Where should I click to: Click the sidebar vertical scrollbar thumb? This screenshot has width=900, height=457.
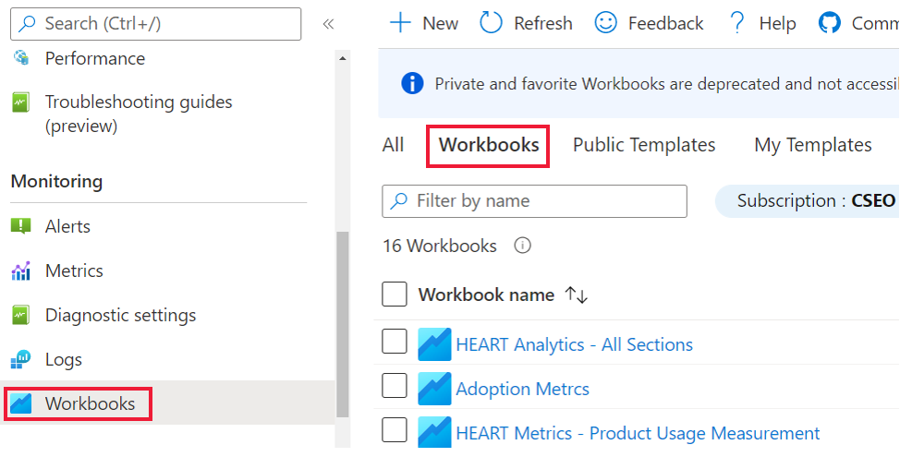click(343, 323)
